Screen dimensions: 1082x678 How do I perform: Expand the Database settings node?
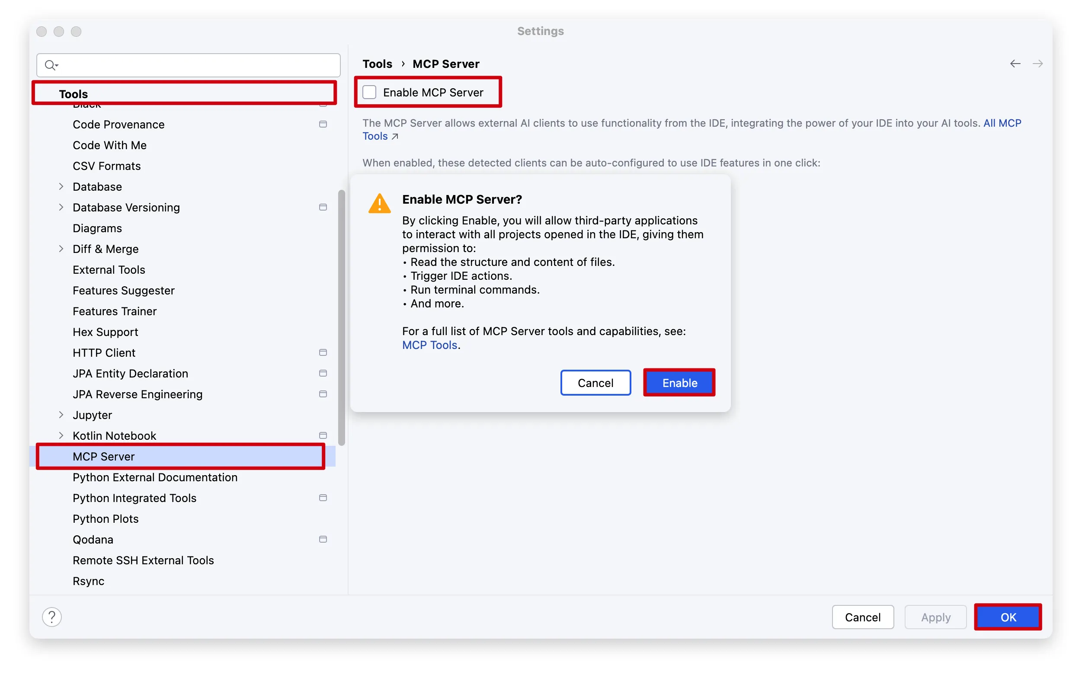point(61,186)
